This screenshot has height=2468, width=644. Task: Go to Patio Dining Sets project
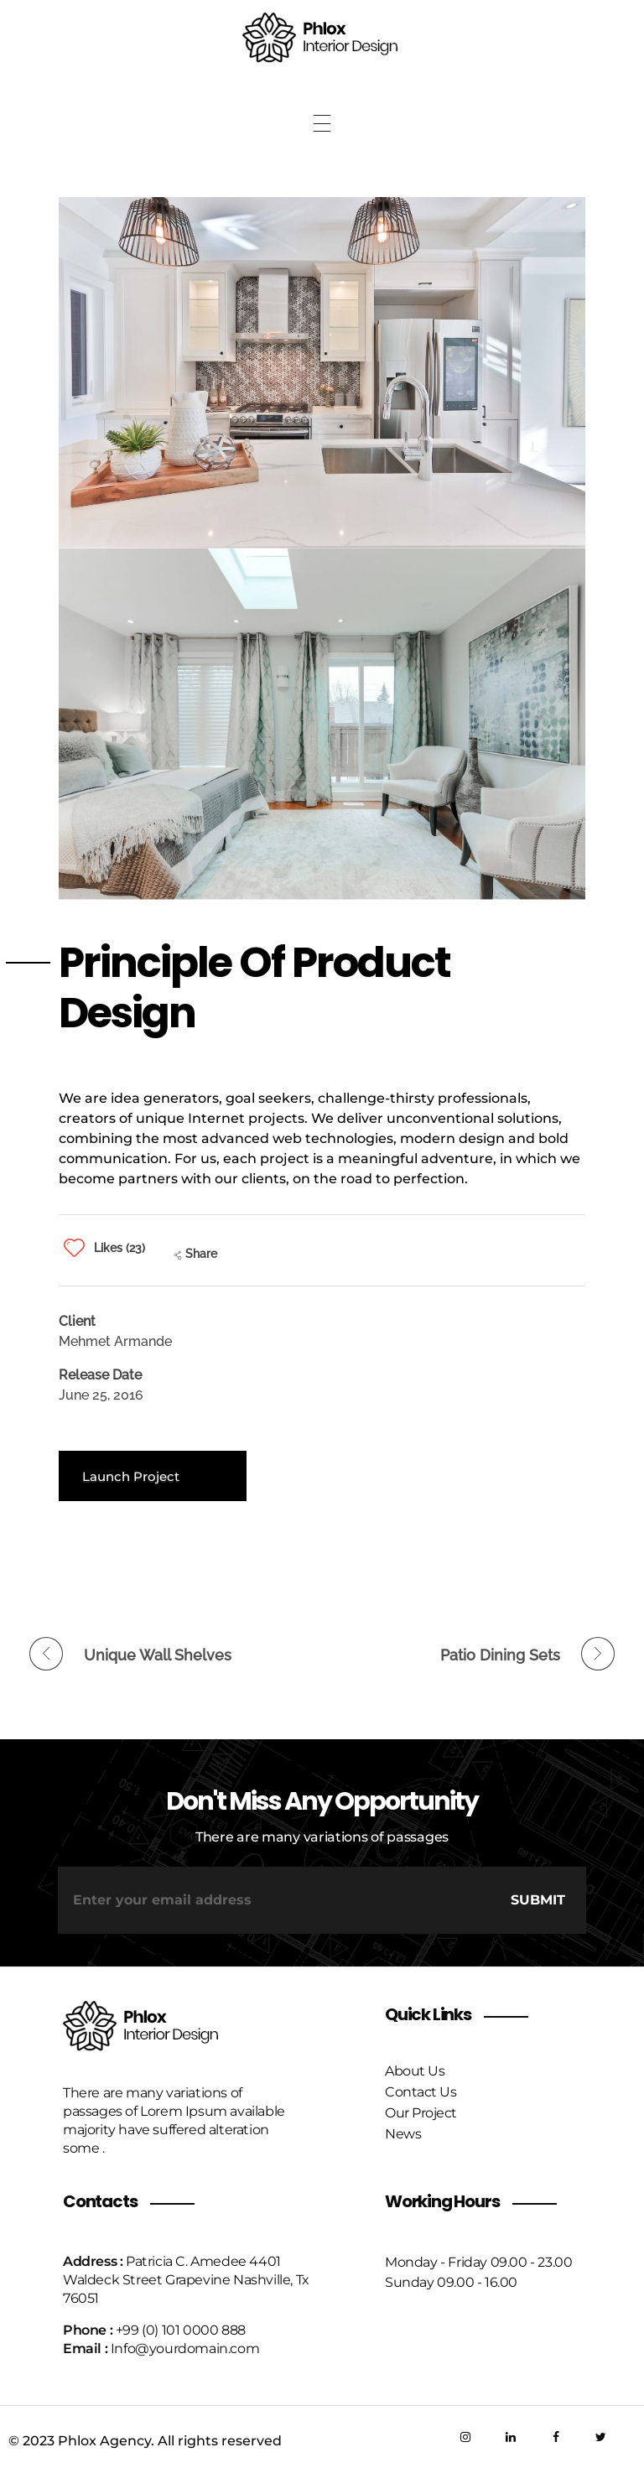(499, 1655)
